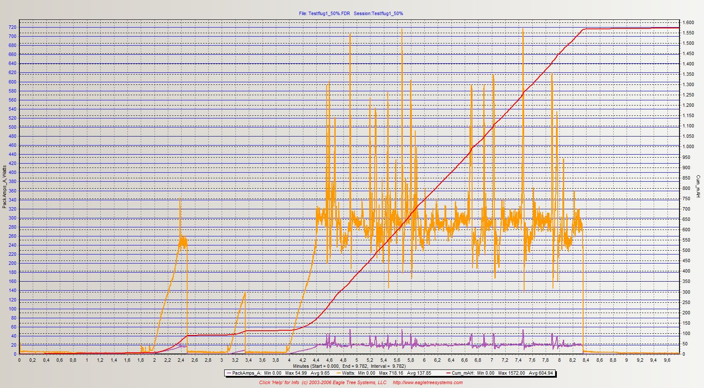Click the '1.600' tick on right axis
Image resolution: width=704 pixels, height=388 pixels.
688,22
